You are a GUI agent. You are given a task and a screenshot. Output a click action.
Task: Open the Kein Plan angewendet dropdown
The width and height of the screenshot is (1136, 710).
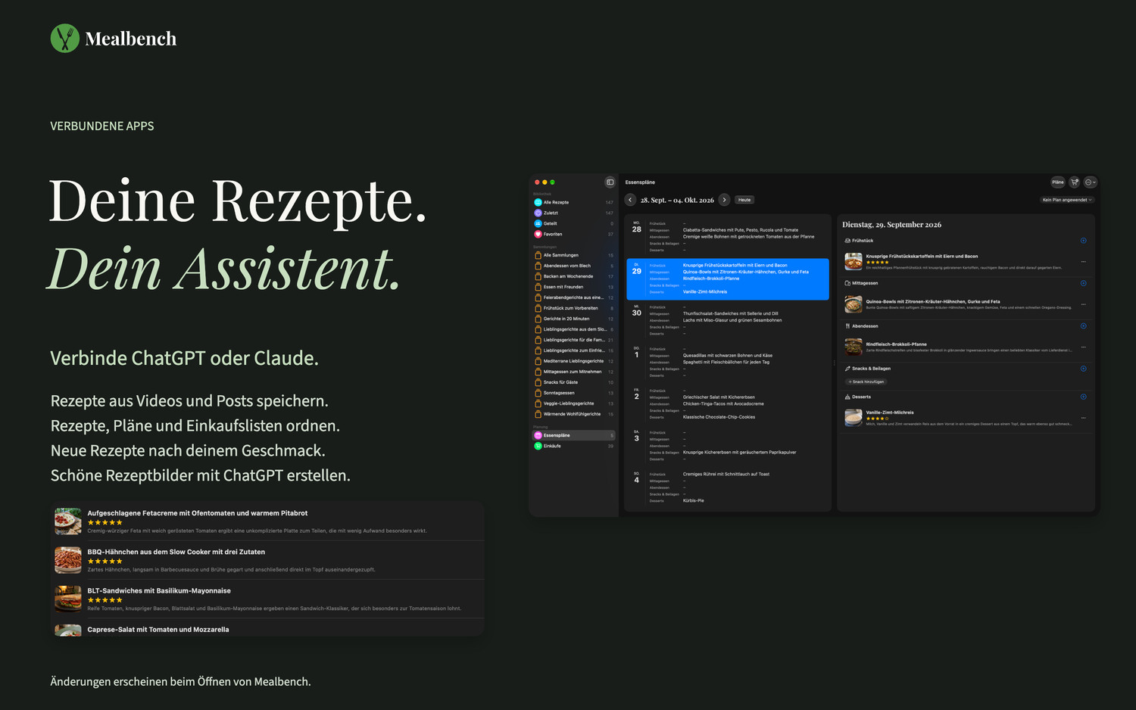point(1067,200)
